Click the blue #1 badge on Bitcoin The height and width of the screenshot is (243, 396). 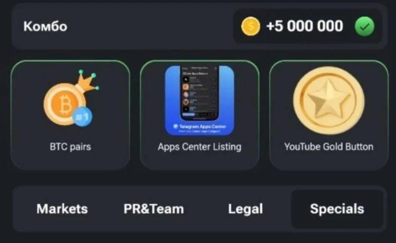click(x=82, y=116)
